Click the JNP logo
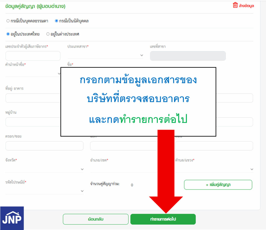Screen dimensions: 266x230 click(12, 218)
